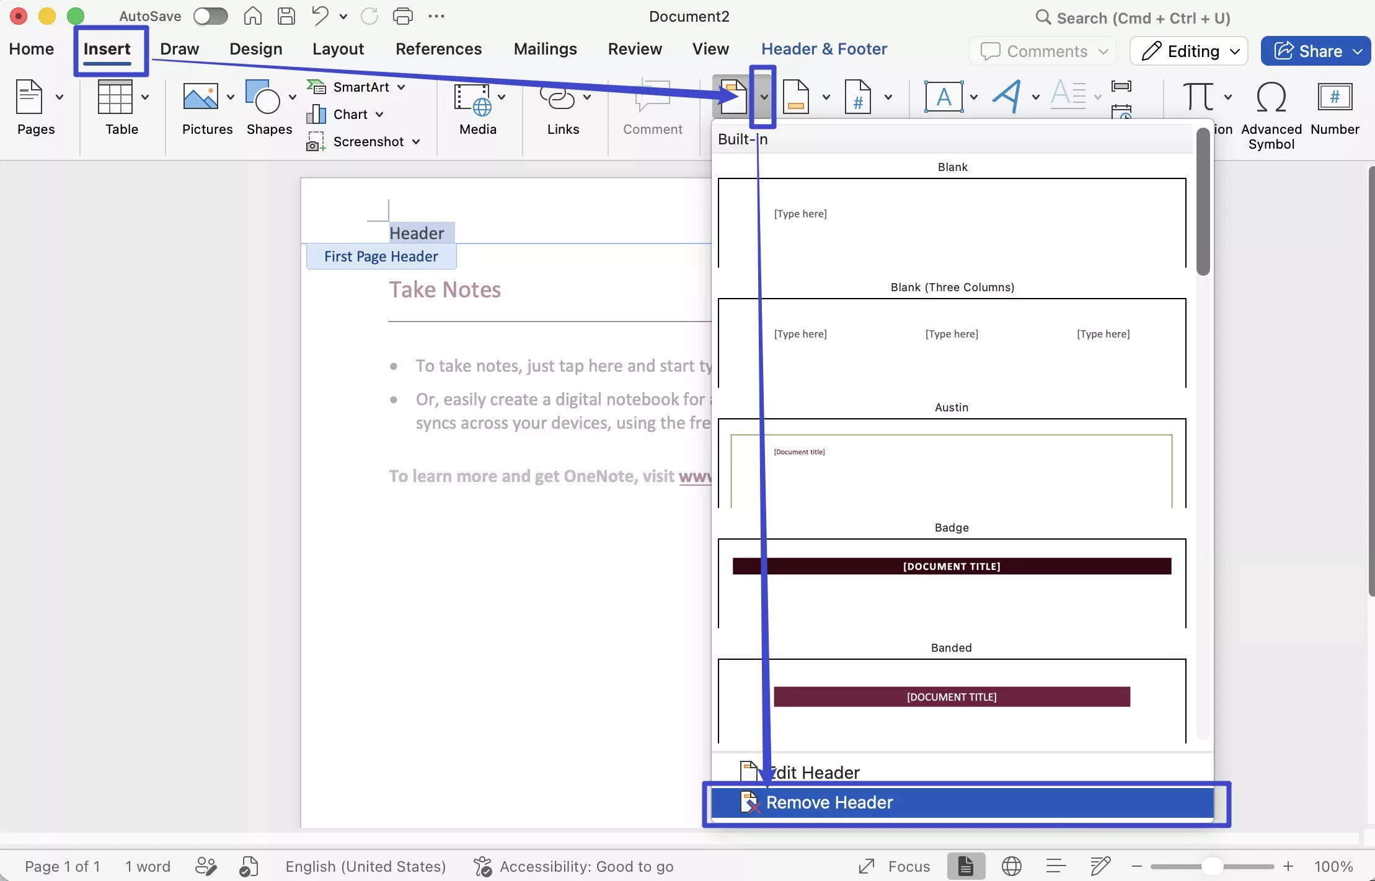This screenshot has width=1375, height=881.
Task: Open Accessibility: Good to go checker
Action: pyautogui.click(x=573, y=866)
